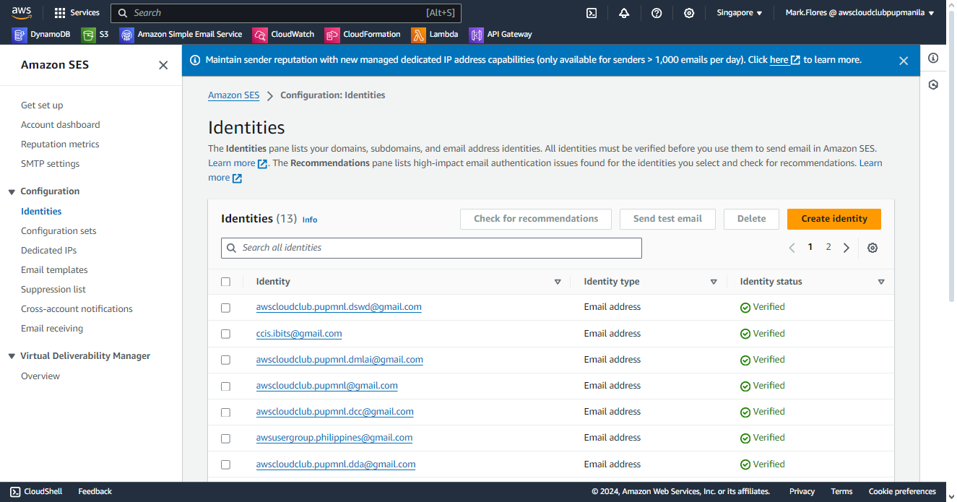Open Email receiving page
The image size is (957, 502).
tap(52, 329)
